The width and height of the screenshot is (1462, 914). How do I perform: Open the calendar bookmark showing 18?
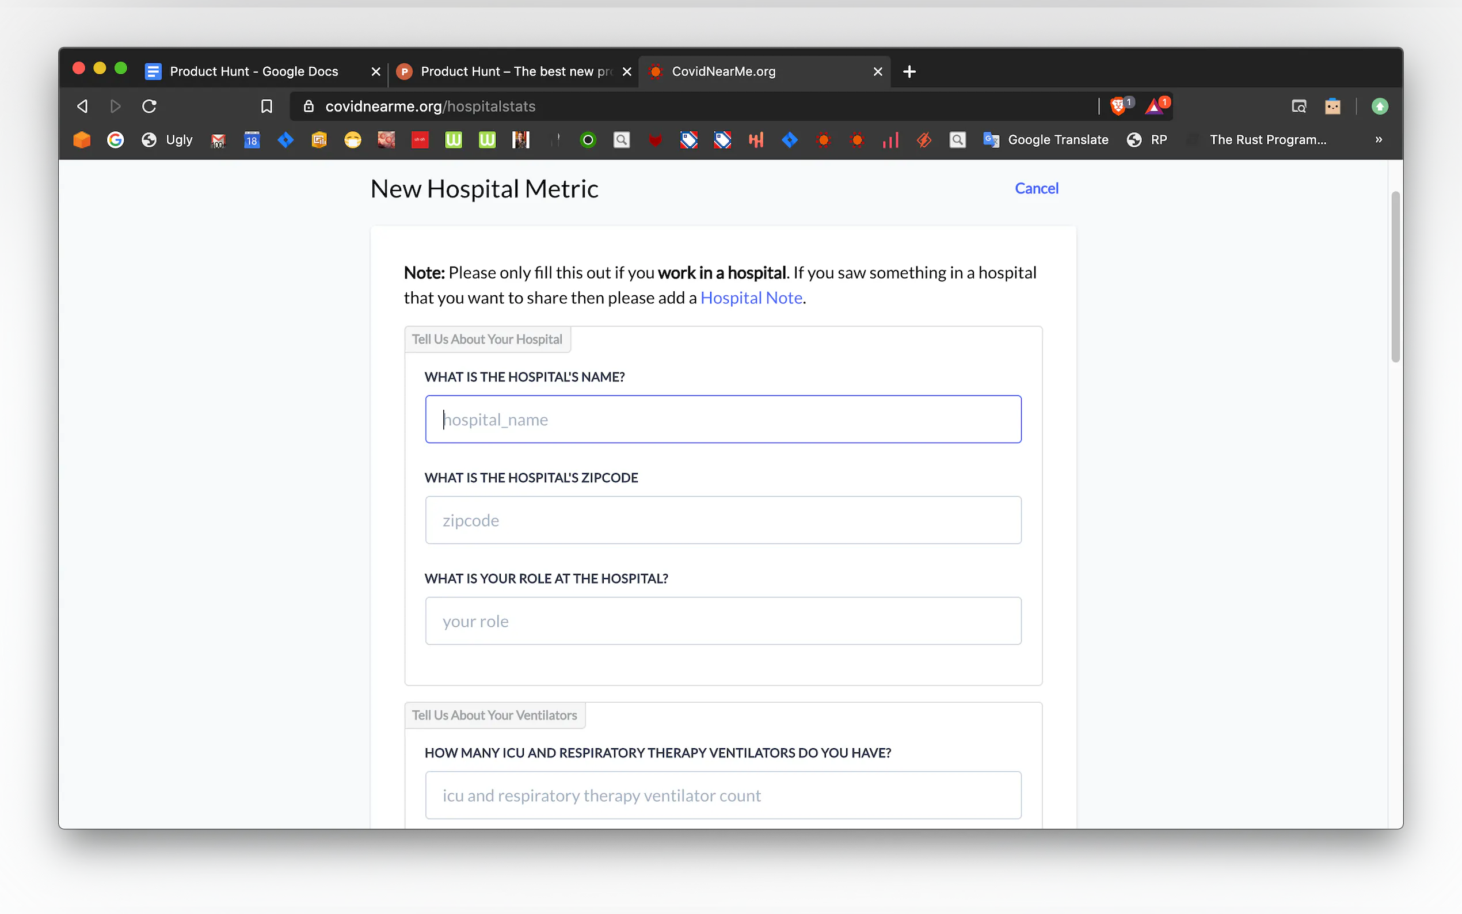[252, 140]
